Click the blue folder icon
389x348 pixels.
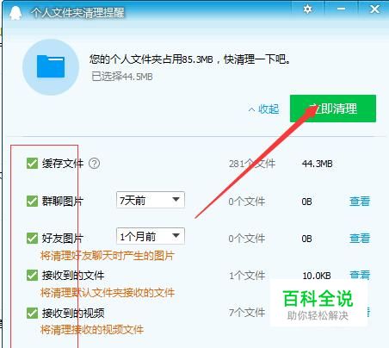[x=51, y=66]
